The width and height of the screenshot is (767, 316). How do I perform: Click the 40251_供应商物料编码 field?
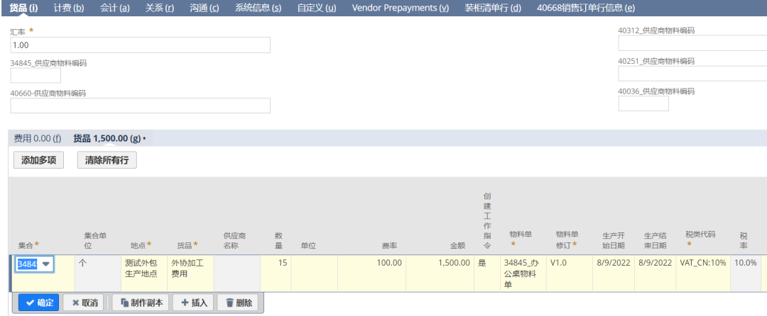(x=692, y=74)
